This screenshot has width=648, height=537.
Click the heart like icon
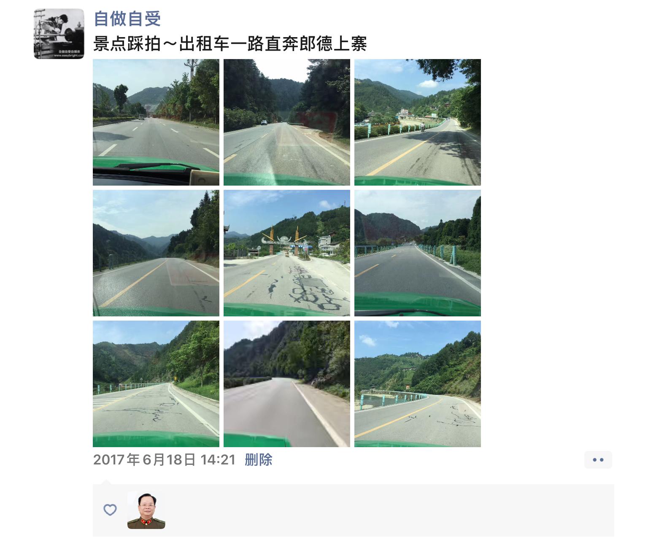click(110, 510)
